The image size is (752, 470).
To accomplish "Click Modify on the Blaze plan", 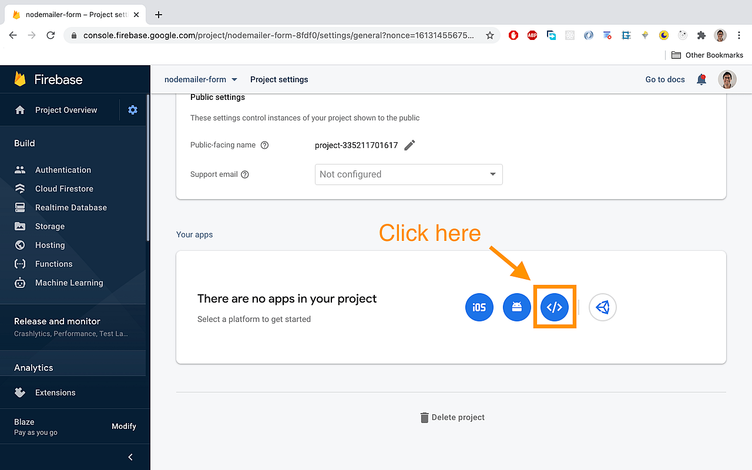I will coord(123,426).
